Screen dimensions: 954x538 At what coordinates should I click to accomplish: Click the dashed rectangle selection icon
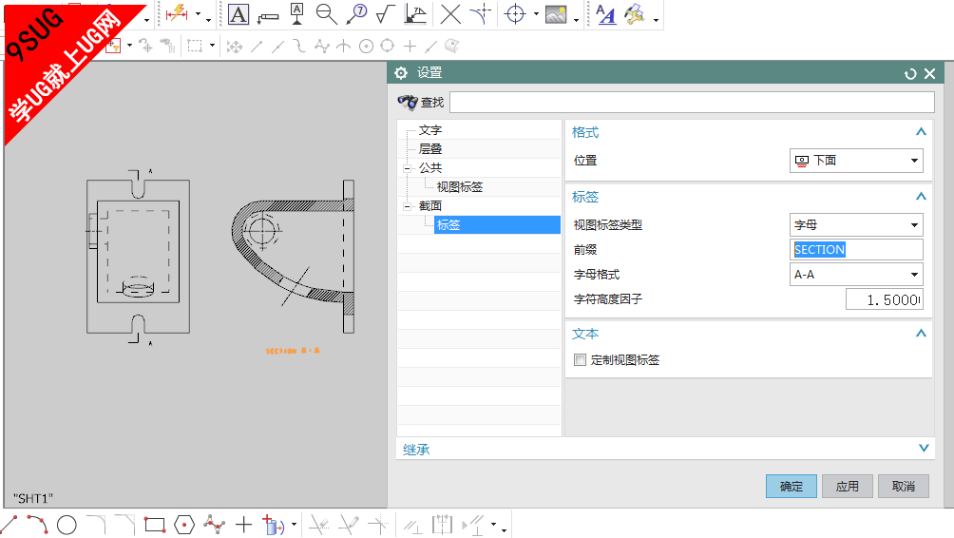(195, 46)
